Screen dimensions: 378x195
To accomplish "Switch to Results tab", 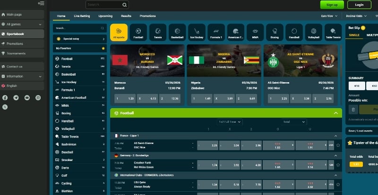I will click(126, 16).
